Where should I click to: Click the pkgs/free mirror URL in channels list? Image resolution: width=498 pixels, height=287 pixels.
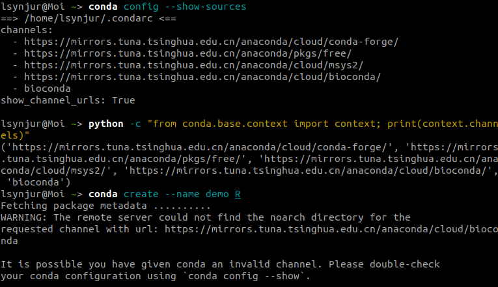point(187,53)
